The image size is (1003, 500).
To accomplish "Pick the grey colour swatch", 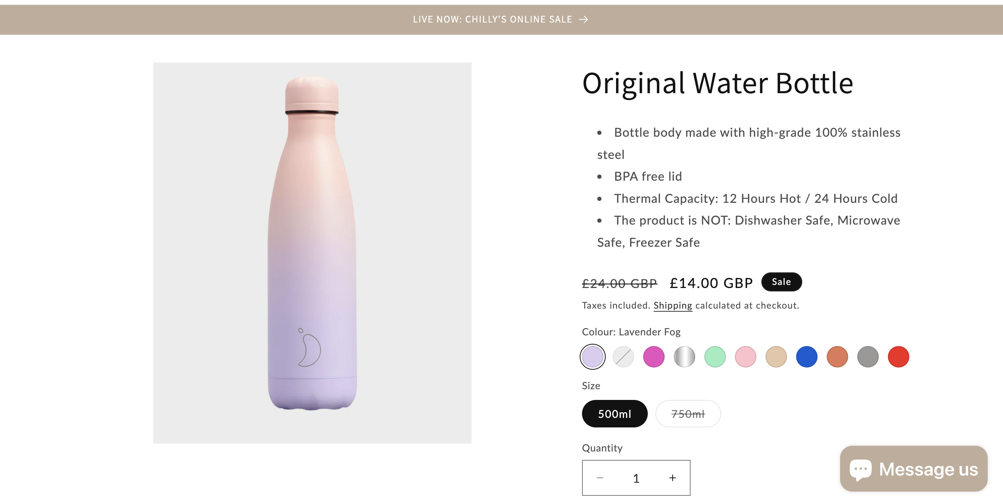I will pos(868,356).
